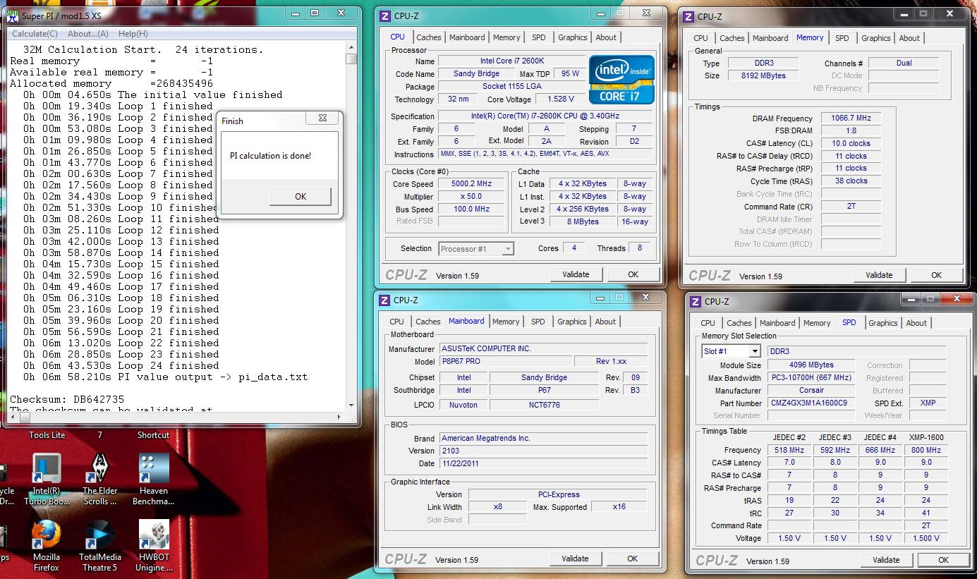Click the Intel Core i7 logo
This screenshot has width=977, height=579.
click(x=621, y=80)
